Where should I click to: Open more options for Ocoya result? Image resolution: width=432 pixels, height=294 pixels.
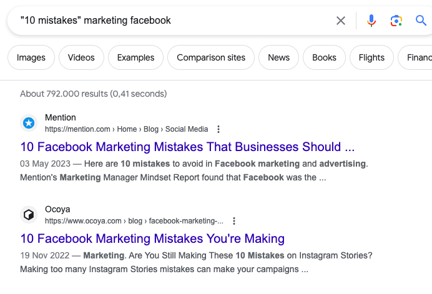click(234, 221)
